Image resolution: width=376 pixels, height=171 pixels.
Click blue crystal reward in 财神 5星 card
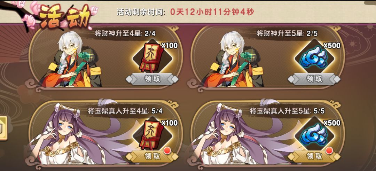[x=314, y=57]
